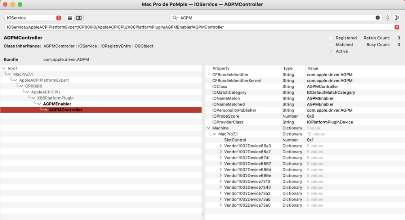Click the search next/previous stepper
Image resolution: width=405 pixels, height=220 pixels.
point(388,18)
